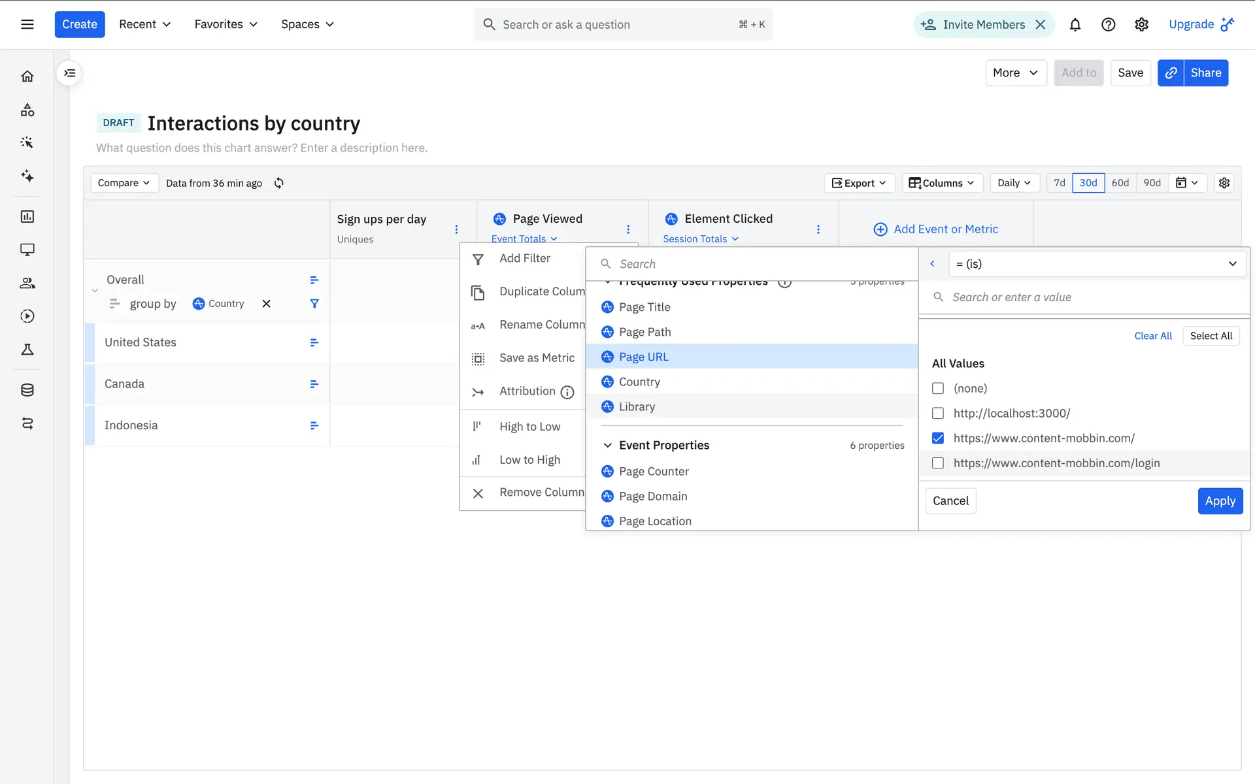
Task: Expand the Compare dropdown
Action: [124, 183]
